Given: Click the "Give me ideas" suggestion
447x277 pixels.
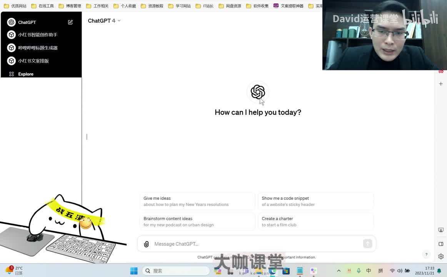Looking at the screenshot, I should click(x=197, y=201).
